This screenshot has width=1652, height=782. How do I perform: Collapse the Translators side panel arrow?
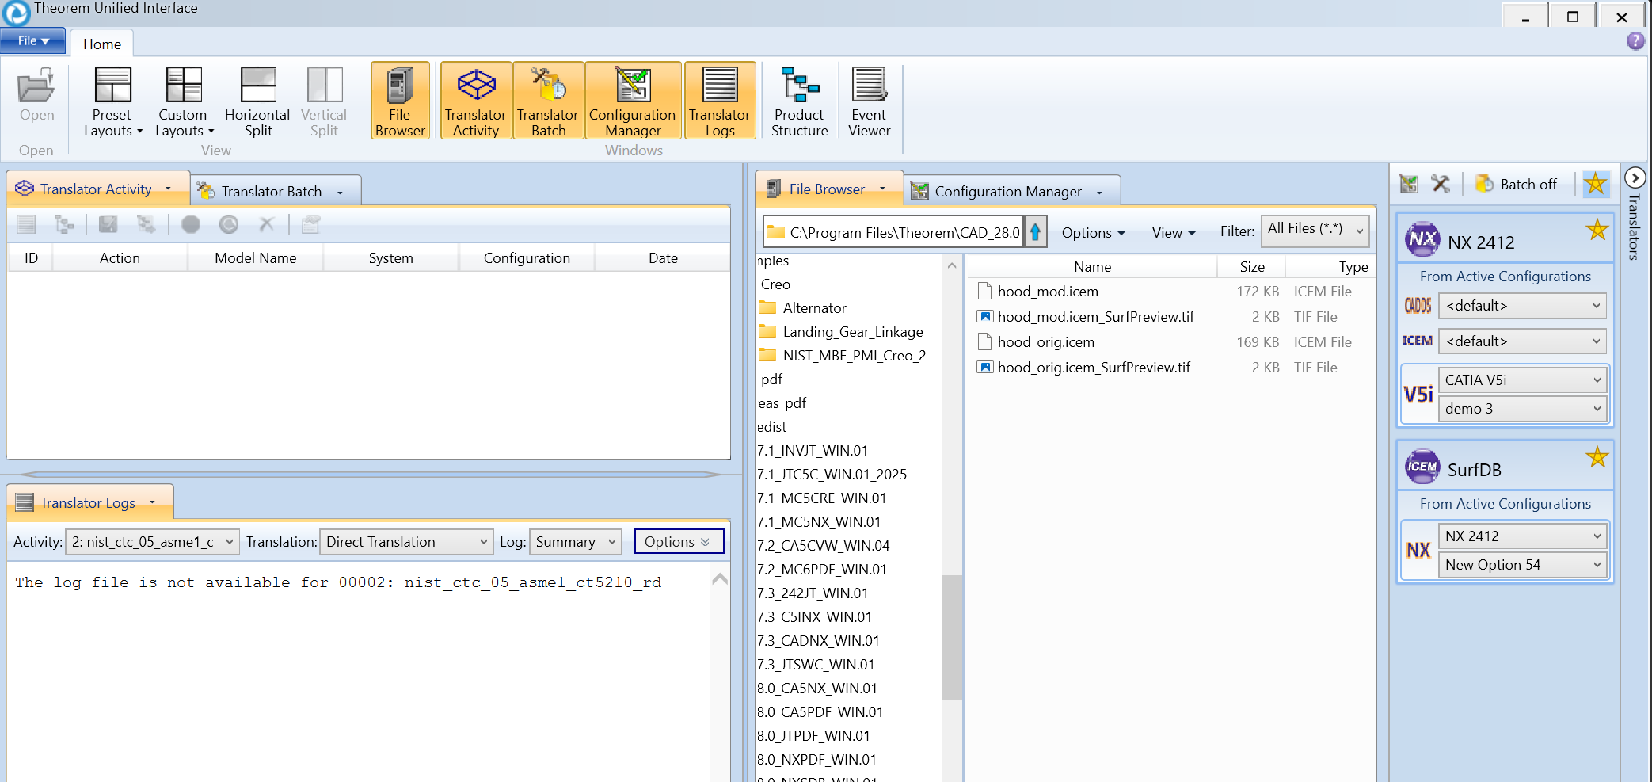(x=1635, y=177)
